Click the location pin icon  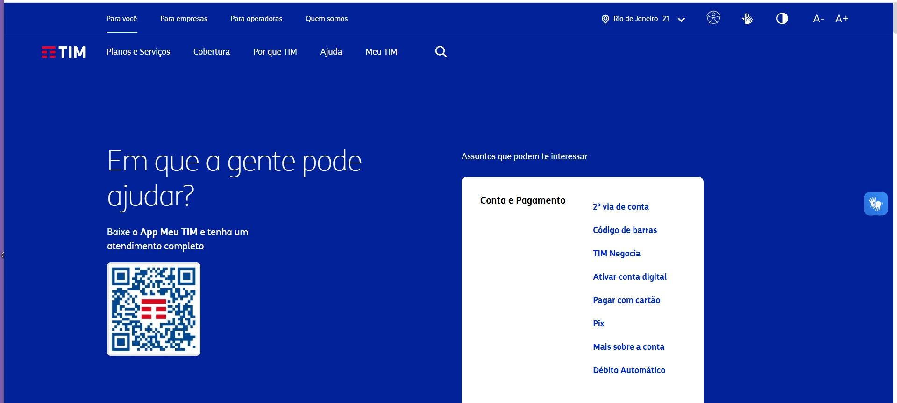click(x=605, y=19)
